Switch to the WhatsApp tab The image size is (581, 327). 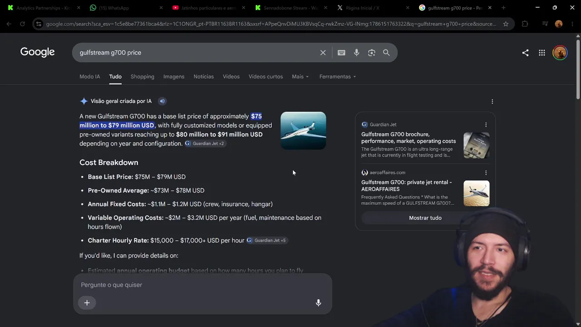[126, 8]
